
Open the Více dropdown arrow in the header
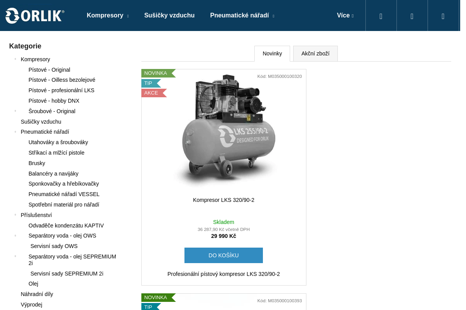pyautogui.click(x=353, y=16)
